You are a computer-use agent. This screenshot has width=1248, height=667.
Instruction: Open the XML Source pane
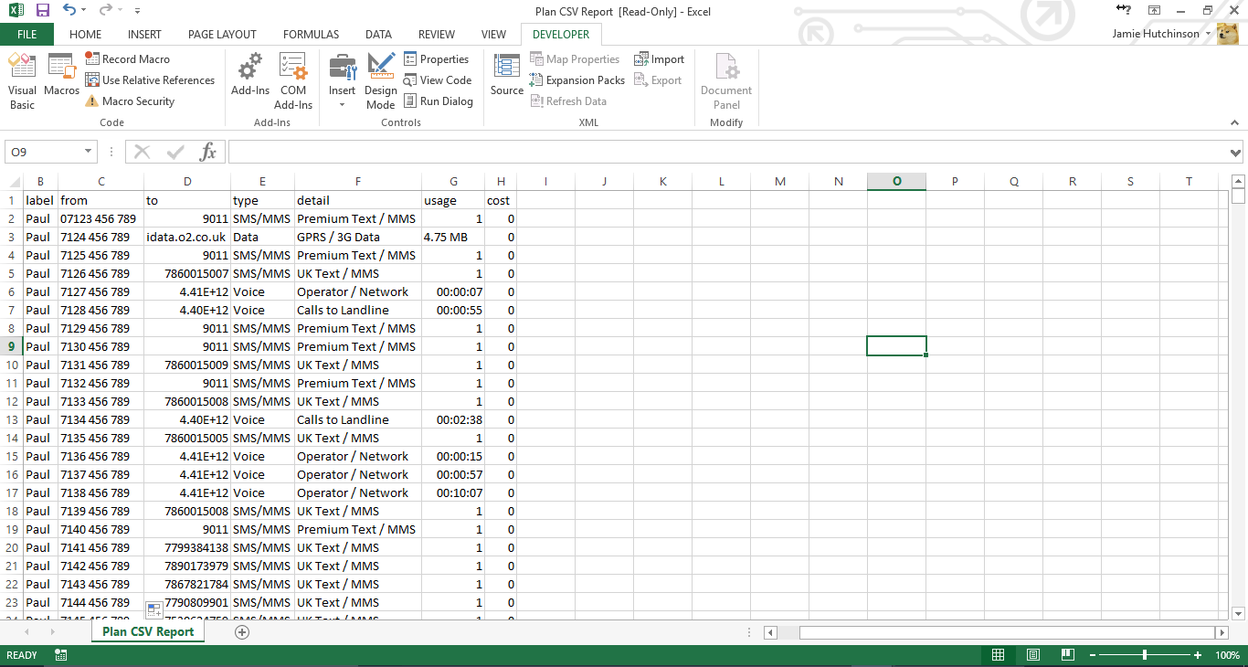[x=507, y=74]
